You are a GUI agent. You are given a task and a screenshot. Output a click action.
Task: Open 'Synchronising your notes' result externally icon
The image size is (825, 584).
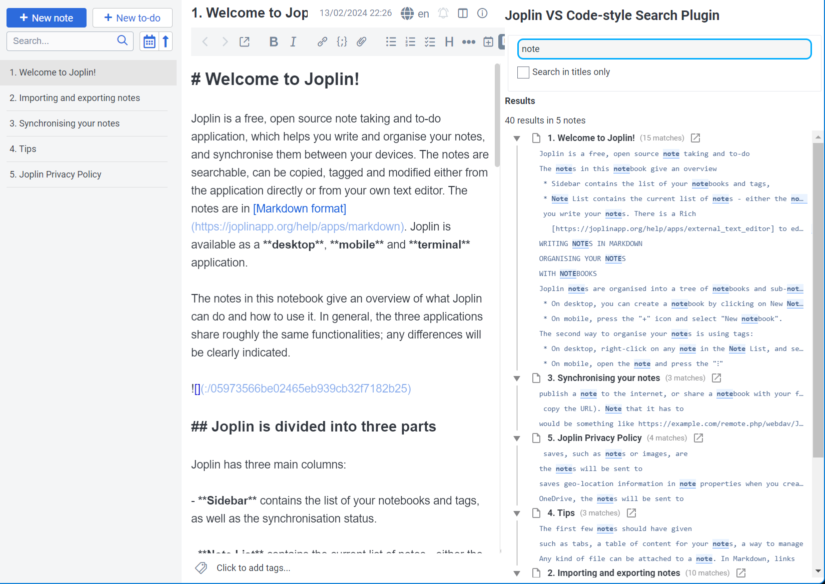point(716,378)
